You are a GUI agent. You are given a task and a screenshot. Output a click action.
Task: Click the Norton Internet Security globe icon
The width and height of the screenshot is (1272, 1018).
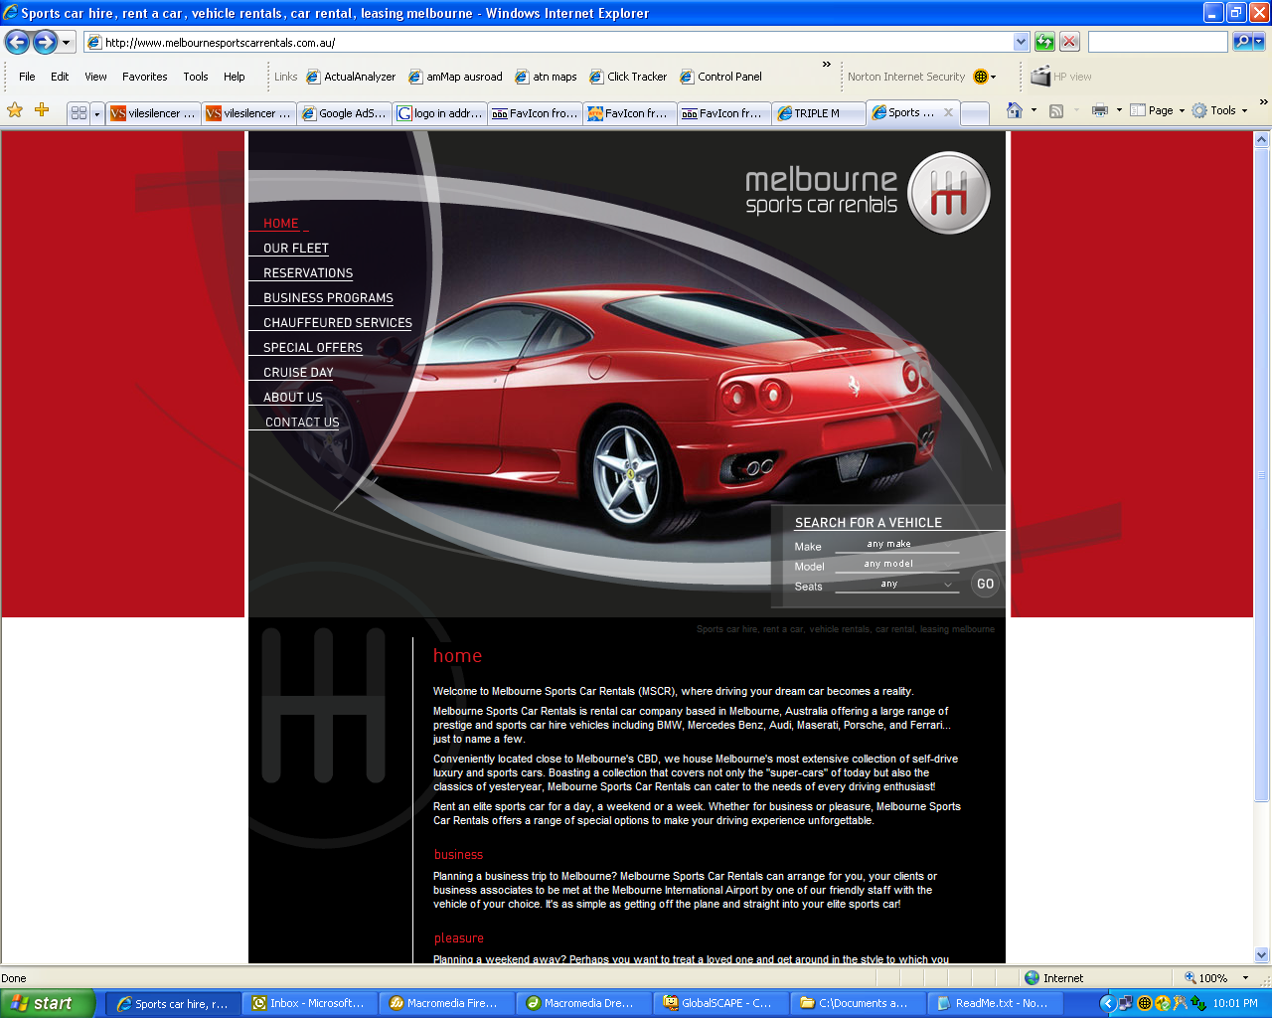[x=981, y=77]
